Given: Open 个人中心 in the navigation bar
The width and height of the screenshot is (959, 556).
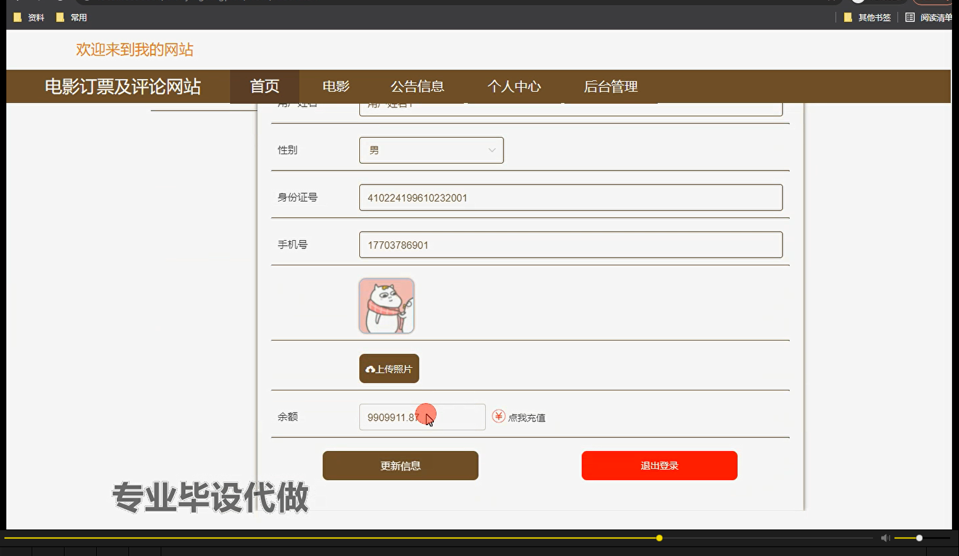Looking at the screenshot, I should point(514,87).
